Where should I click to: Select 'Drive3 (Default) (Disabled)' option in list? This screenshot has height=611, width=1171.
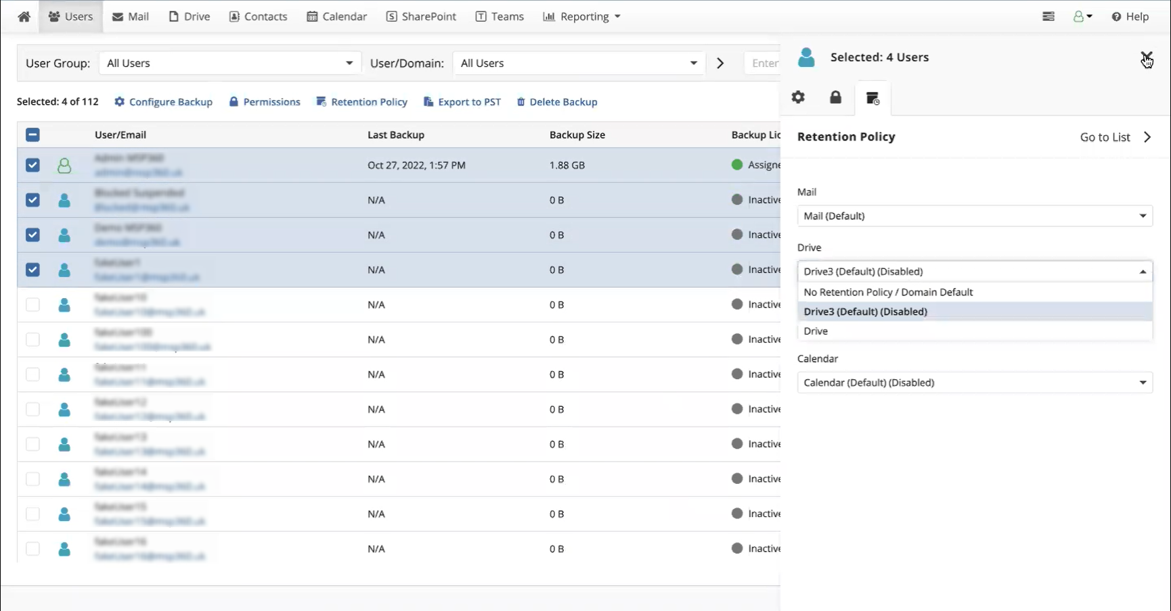975,312
